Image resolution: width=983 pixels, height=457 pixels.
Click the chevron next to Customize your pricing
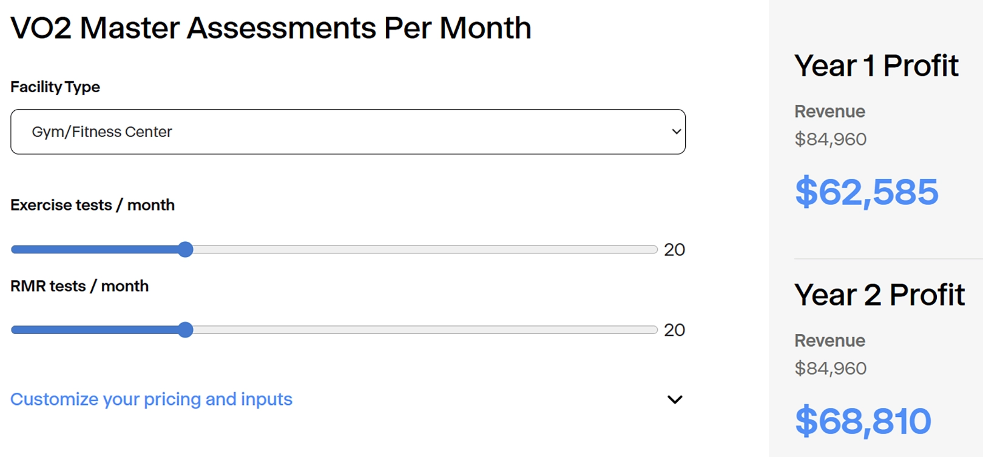click(674, 399)
